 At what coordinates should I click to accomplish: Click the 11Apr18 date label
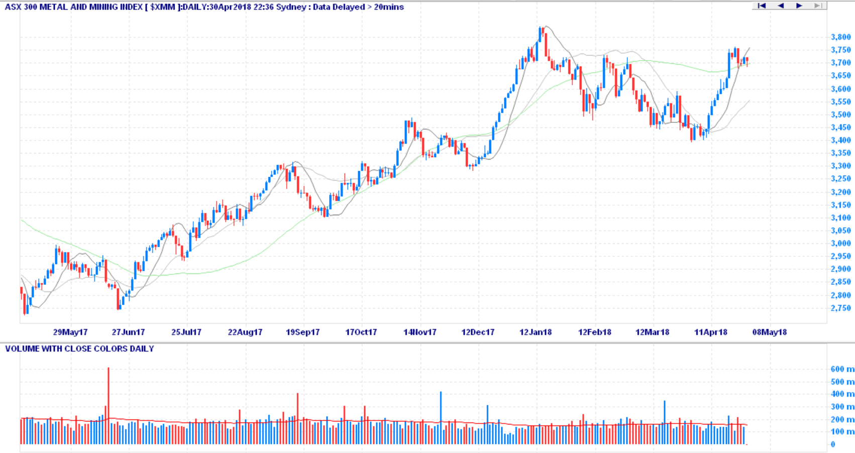pos(710,332)
